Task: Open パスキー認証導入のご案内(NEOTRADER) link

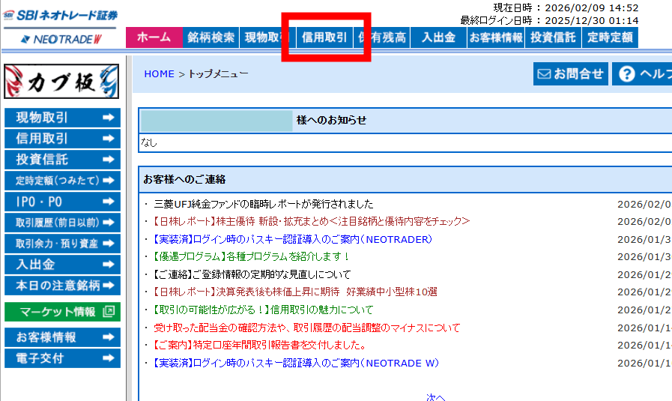Action: coord(293,239)
